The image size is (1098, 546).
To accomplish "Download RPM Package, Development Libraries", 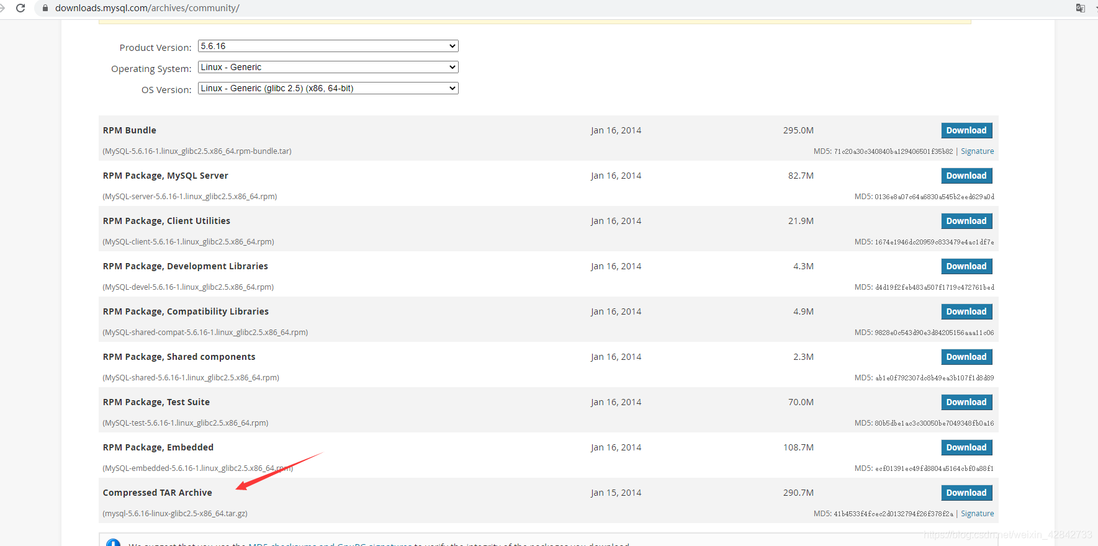I will [966, 266].
